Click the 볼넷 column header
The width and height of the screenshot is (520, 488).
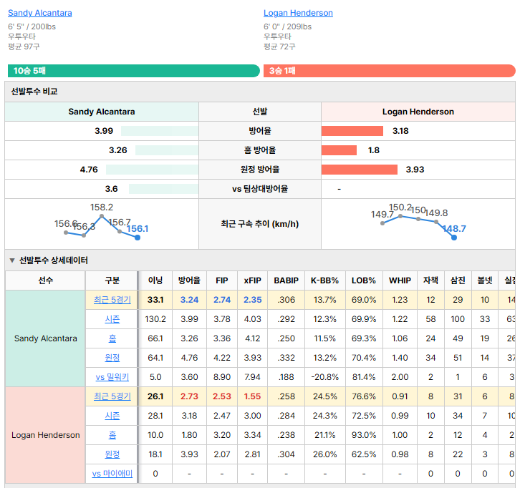[x=484, y=280]
